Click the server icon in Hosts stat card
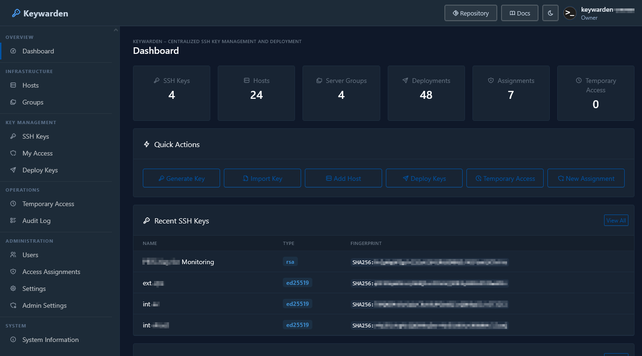The width and height of the screenshot is (642, 356). click(247, 81)
